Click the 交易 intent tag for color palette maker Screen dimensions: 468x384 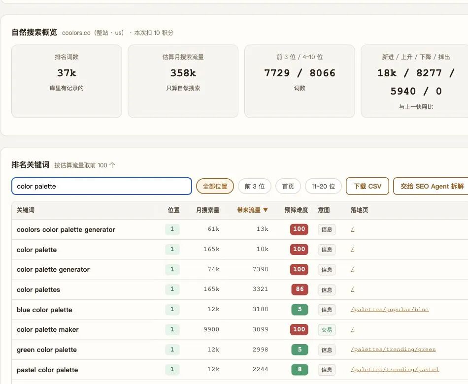pyautogui.click(x=327, y=330)
